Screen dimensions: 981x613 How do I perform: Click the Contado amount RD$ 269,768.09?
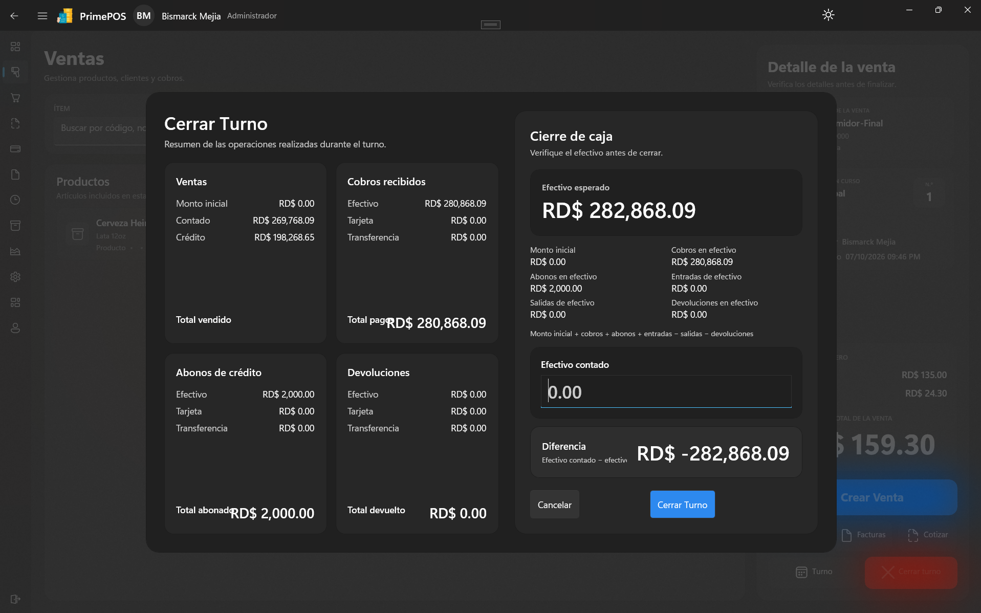pos(284,221)
